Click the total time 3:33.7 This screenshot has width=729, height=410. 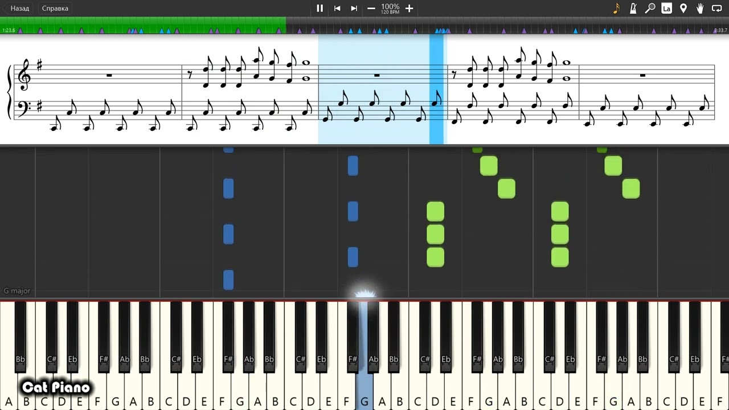coord(720,30)
